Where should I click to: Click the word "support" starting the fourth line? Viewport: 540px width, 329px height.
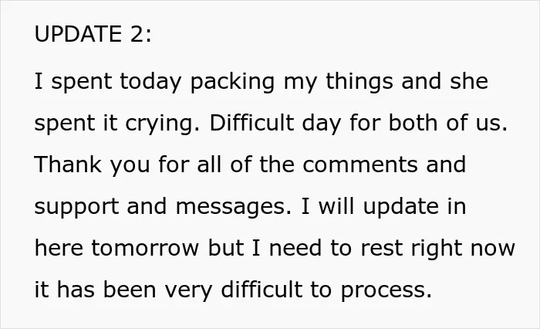[x=76, y=208]
